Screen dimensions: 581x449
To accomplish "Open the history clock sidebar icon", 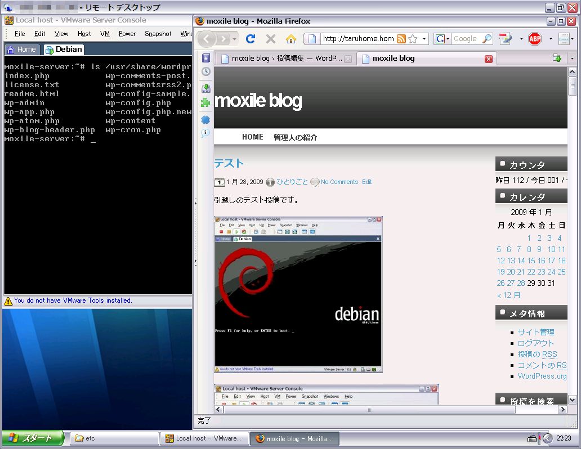I will click(205, 71).
